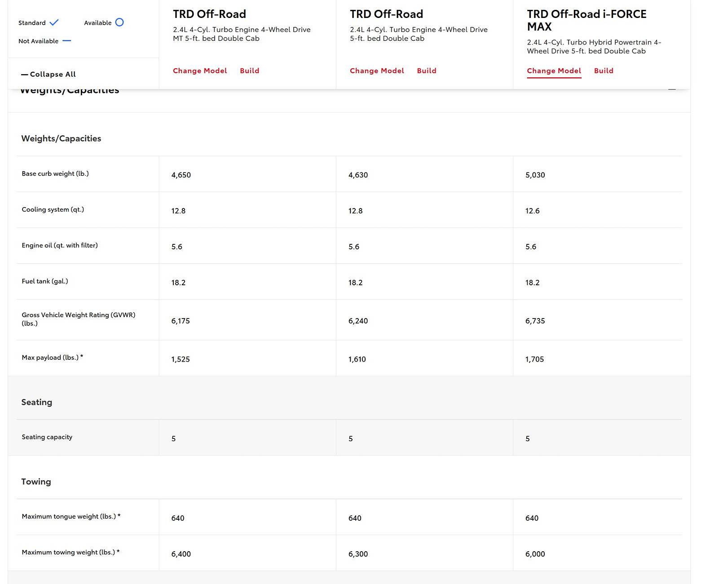Select the 'Seating capacity' row label
This screenshot has height=584, width=701.
pyautogui.click(x=47, y=437)
